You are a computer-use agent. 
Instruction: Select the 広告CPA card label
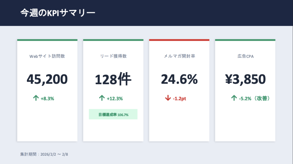click(245, 56)
